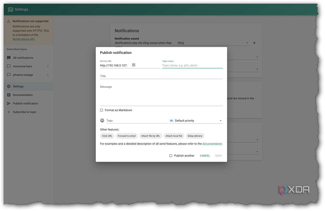
Task: Click the Publish notification paper plane icon
Action: click(9, 103)
